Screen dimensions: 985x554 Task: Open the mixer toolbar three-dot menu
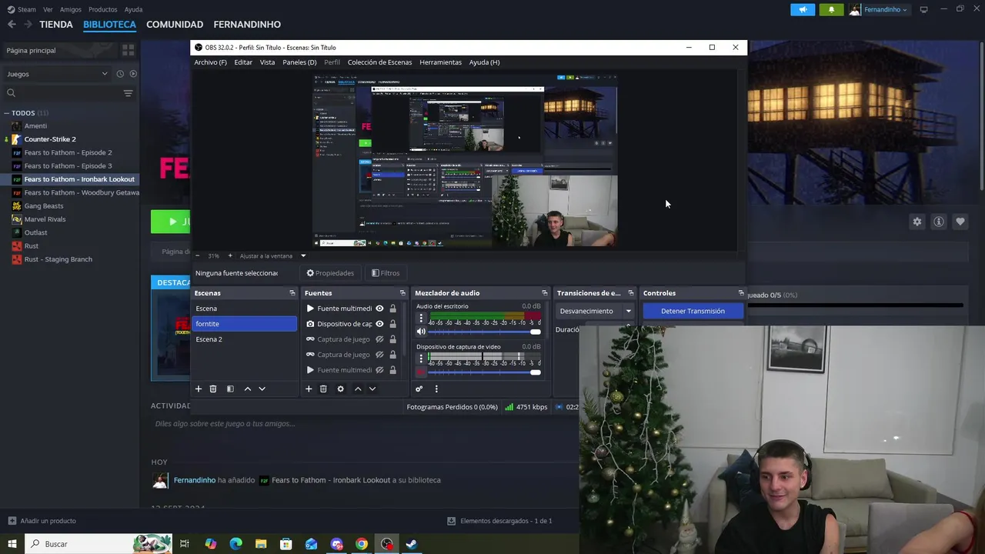point(436,389)
